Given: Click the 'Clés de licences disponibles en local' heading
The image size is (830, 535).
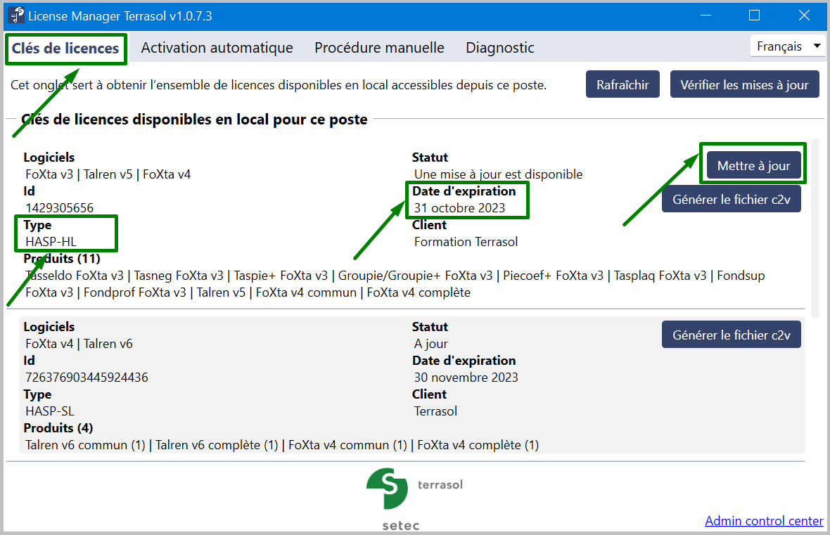Looking at the screenshot, I should tap(194, 120).
